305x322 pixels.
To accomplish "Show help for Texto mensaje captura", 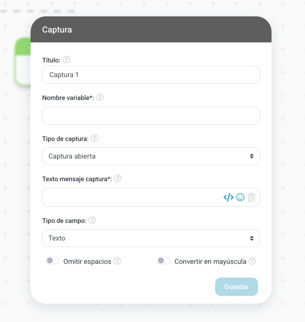I will [118, 178].
